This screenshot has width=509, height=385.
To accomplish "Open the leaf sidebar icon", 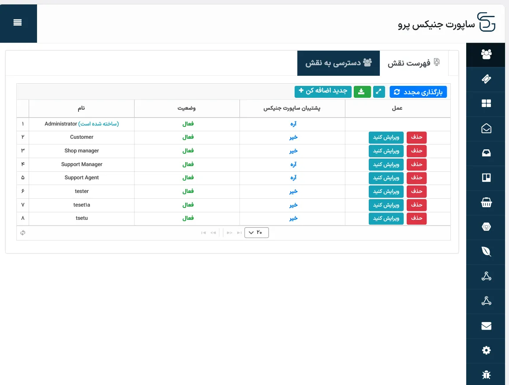I will (486, 252).
